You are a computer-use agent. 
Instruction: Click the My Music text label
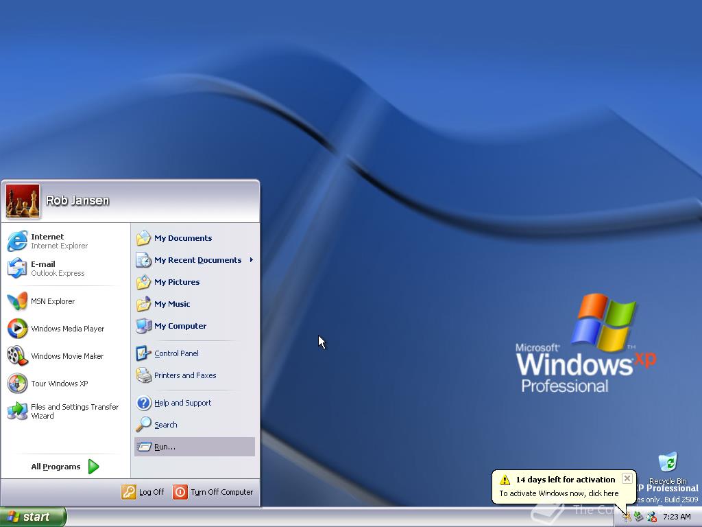point(172,304)
